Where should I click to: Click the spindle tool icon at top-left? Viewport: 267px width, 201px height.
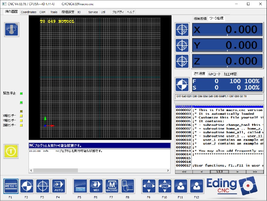pos(11,30)
